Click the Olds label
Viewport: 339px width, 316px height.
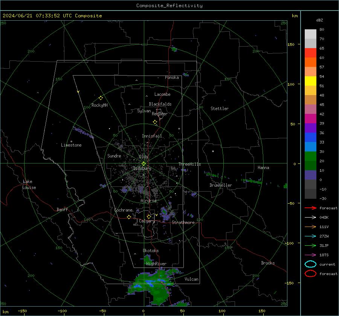tap(144, 157)
